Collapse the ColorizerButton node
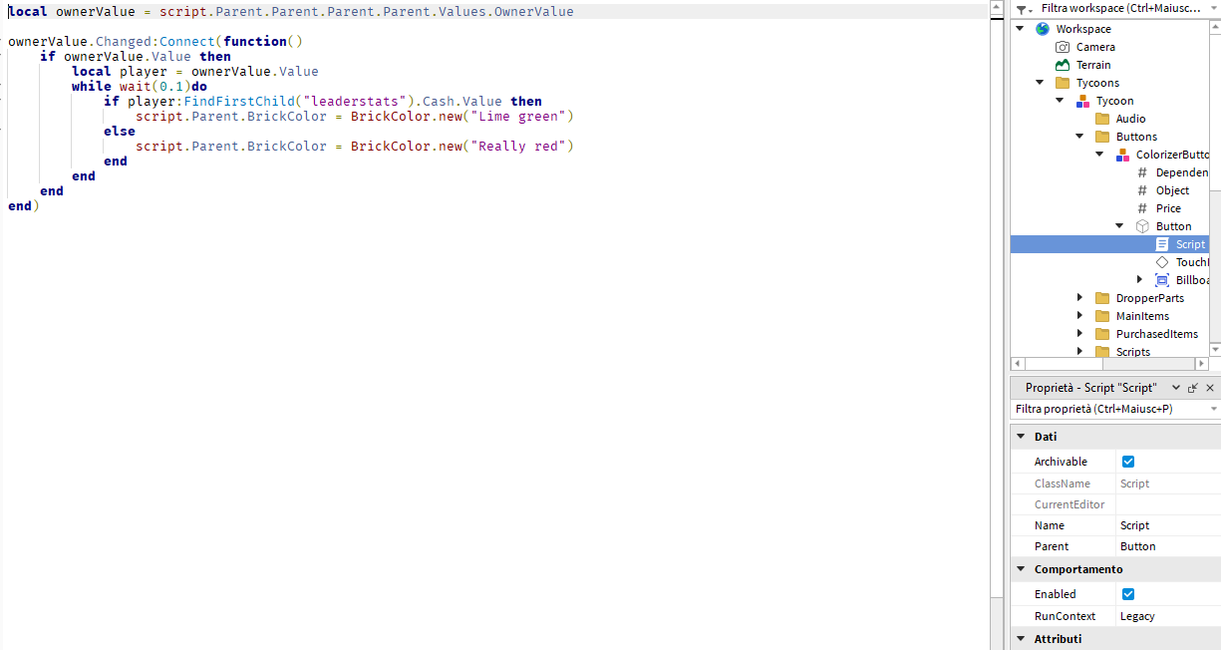The image size is (1221, 650). (x=1099, y=155)
